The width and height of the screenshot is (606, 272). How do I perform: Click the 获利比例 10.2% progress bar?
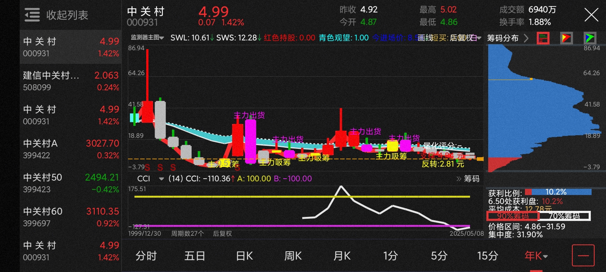559,192
